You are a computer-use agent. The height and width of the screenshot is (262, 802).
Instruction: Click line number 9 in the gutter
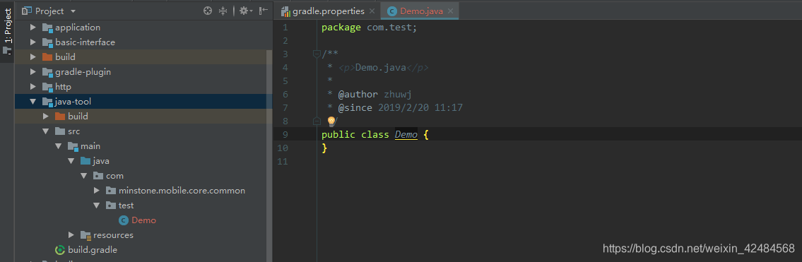coord(285,135)
